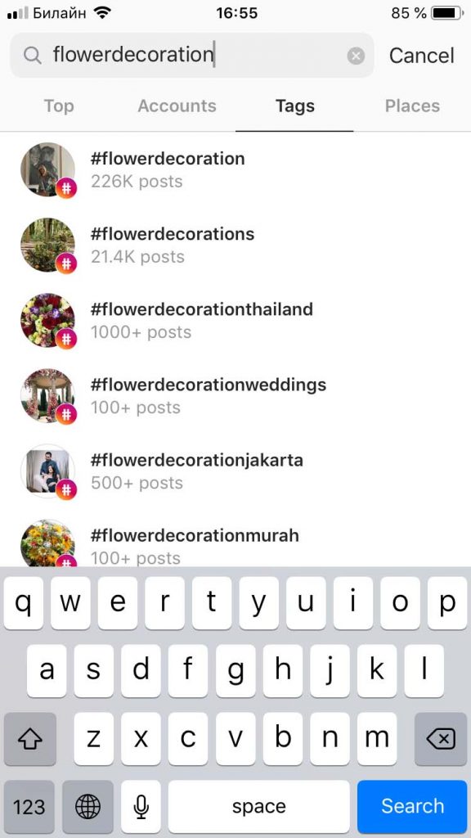Select the #flowerdecorationweddings hashtag
Screen dimensions: 471x838
pos(209,385)
